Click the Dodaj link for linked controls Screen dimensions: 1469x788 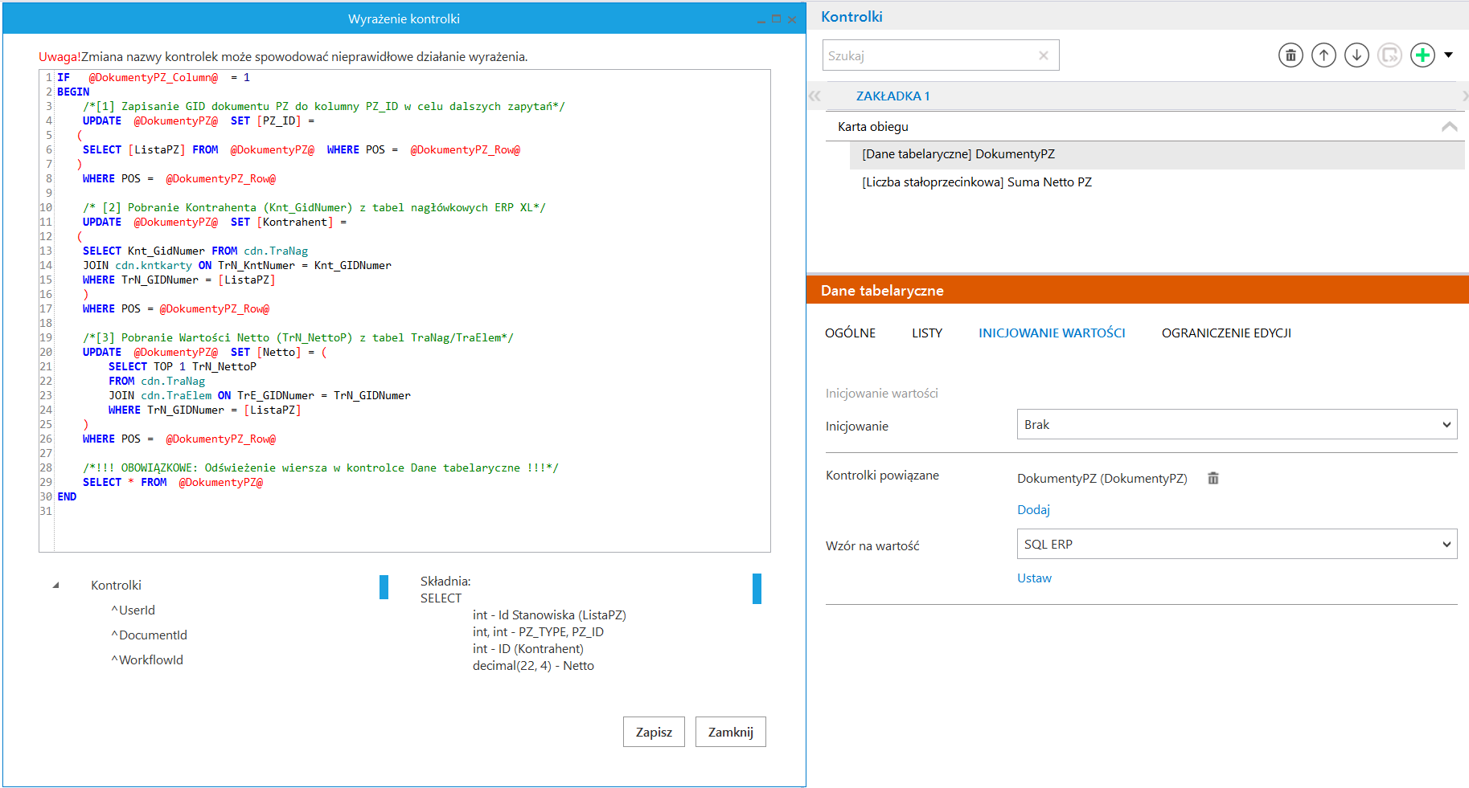1033,510
